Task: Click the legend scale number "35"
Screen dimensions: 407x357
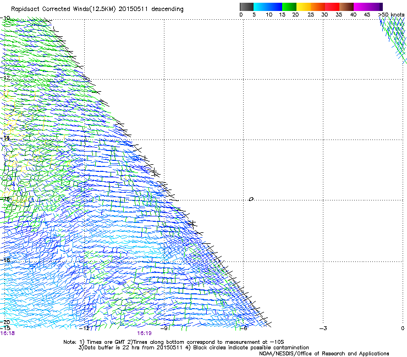Action: point(339,15)
